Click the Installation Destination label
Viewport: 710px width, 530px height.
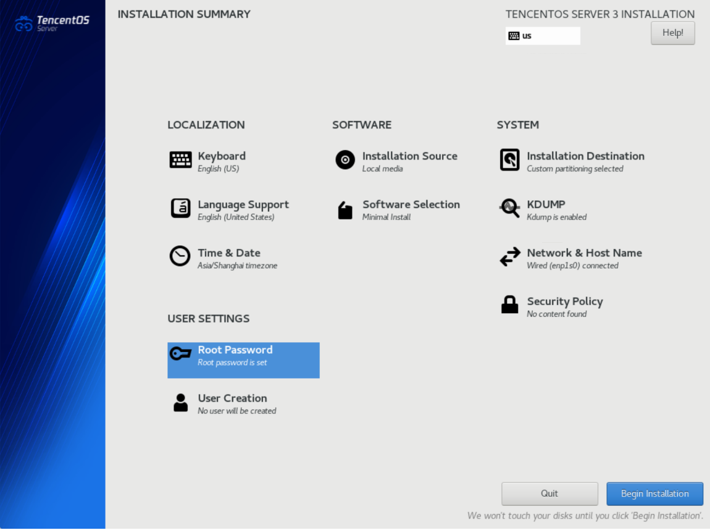pyautogui.click(x=585, y=156)
